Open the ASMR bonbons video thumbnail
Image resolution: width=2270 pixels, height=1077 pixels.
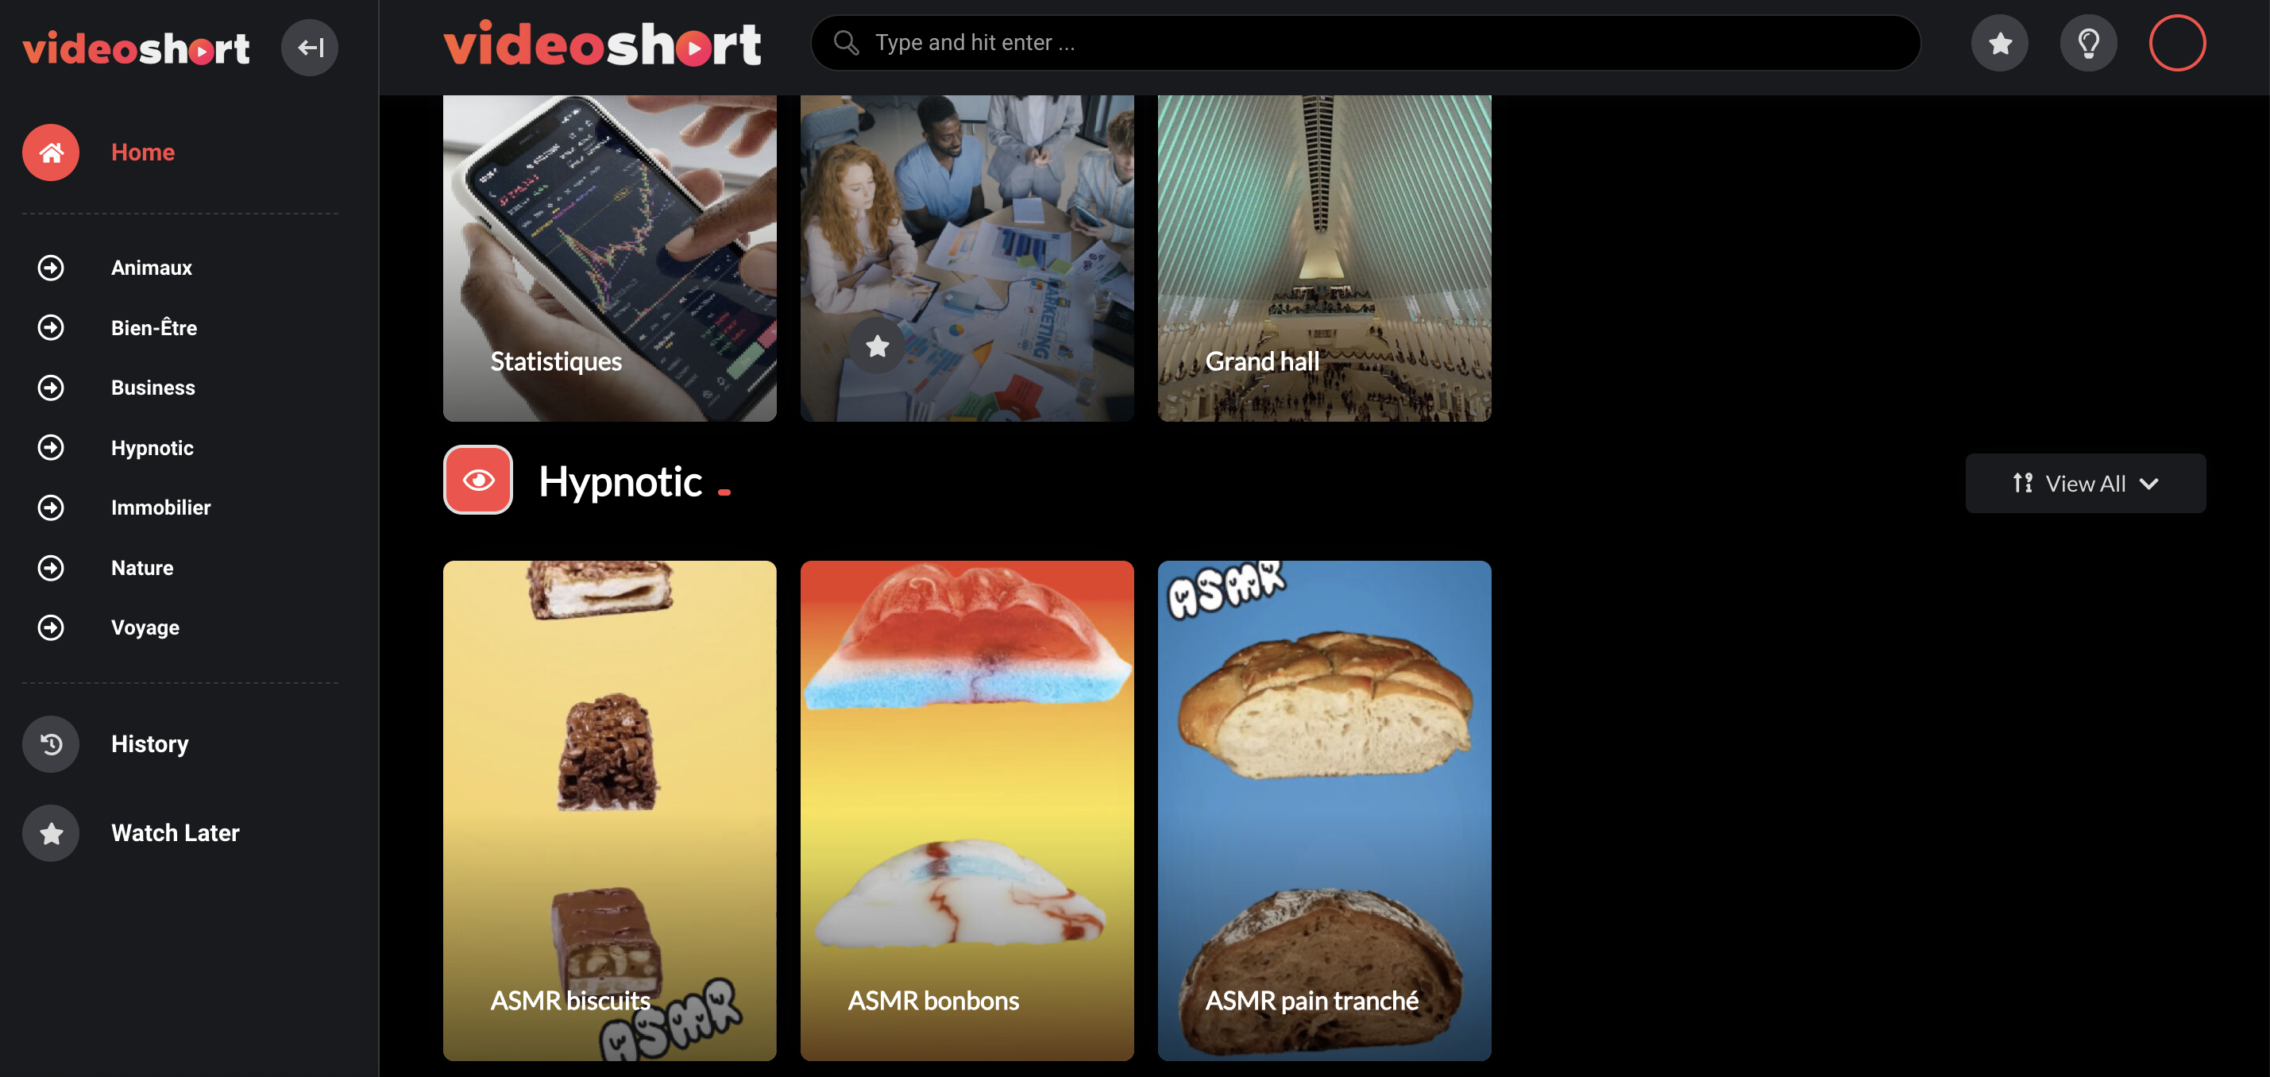click(x=967, y=810)
